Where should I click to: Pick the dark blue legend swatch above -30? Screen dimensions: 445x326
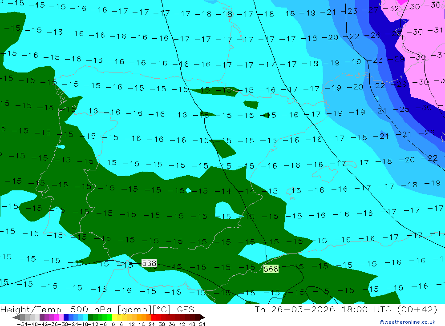[x=66, y=317]
